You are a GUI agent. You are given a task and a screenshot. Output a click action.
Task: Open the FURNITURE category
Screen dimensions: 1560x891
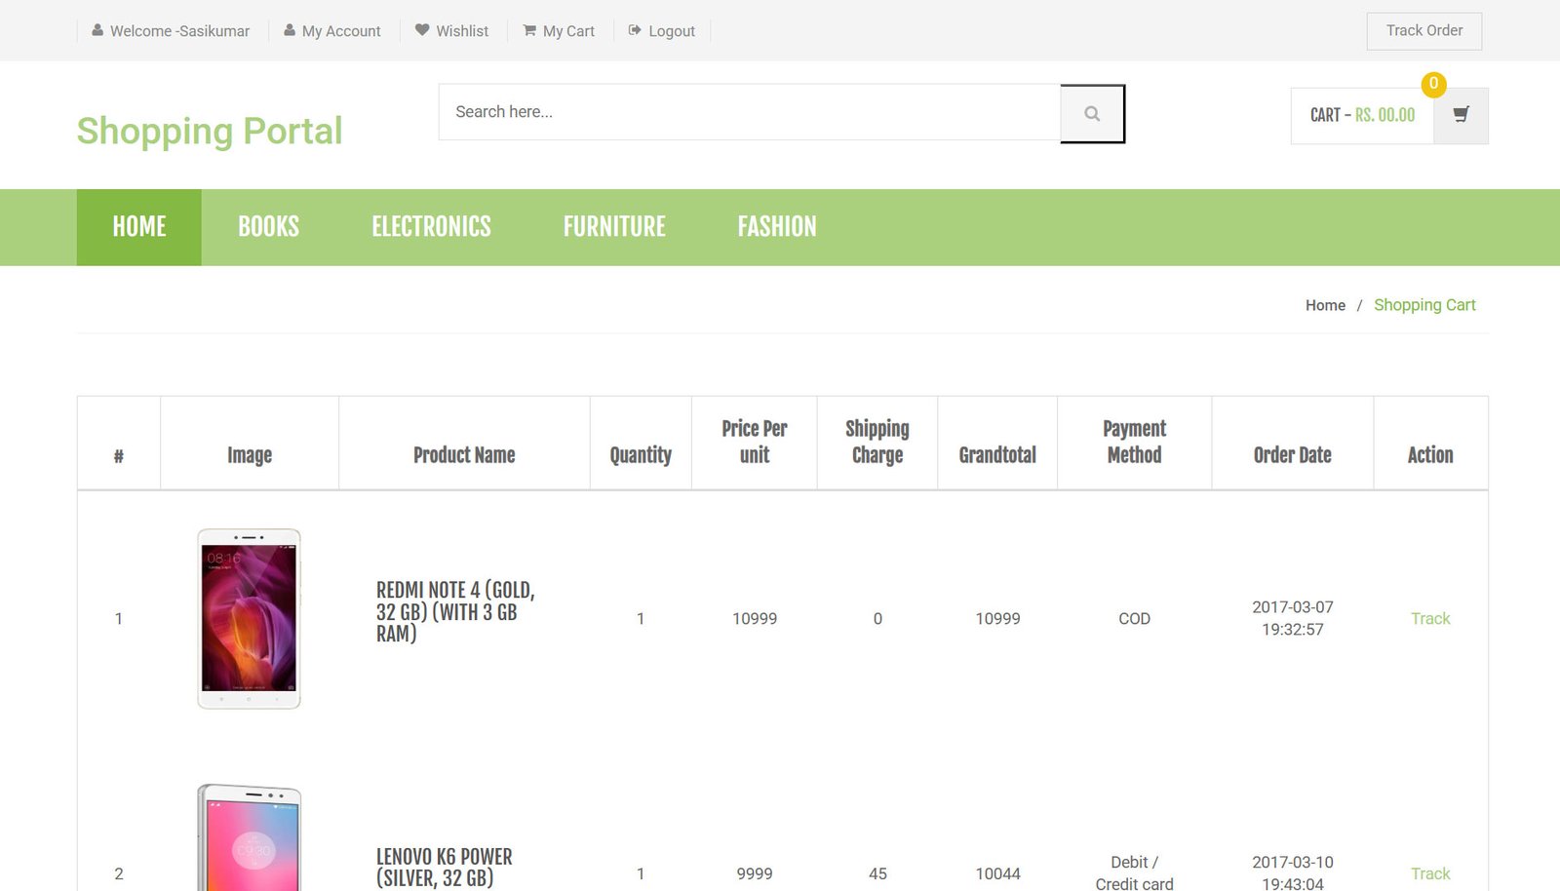614,227
